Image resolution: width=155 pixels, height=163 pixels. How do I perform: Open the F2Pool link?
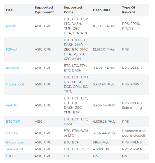click(11, 49)
